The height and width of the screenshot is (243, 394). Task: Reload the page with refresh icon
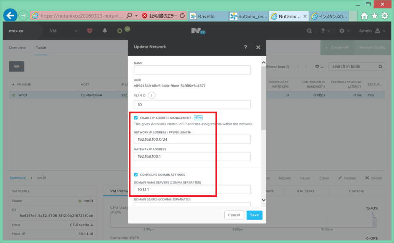182,16
